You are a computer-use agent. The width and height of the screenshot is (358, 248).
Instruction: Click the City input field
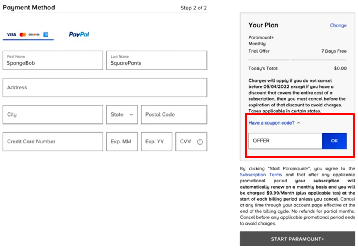(53, 114)
